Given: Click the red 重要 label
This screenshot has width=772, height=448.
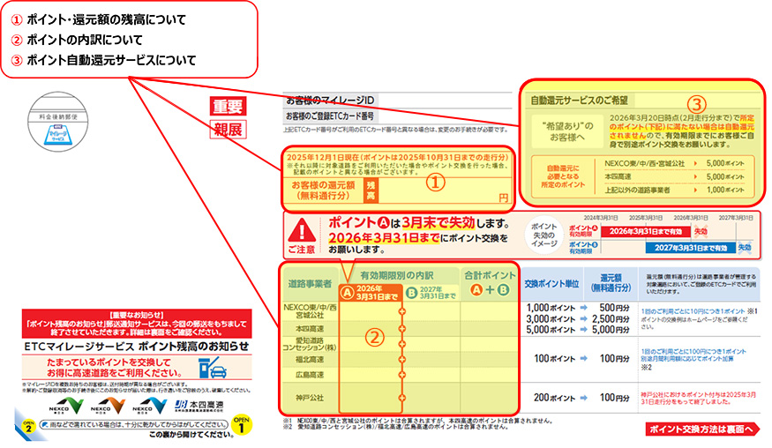Looking at the screenshot, I should [228, 107].
